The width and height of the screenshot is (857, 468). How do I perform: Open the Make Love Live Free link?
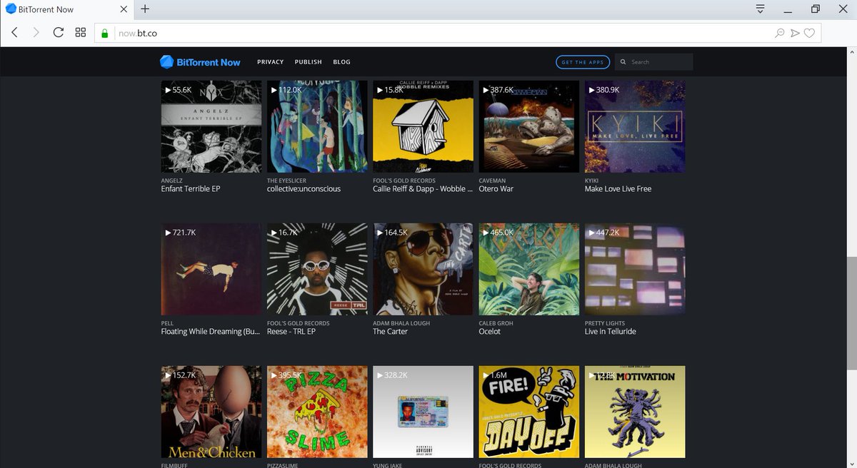618,189
